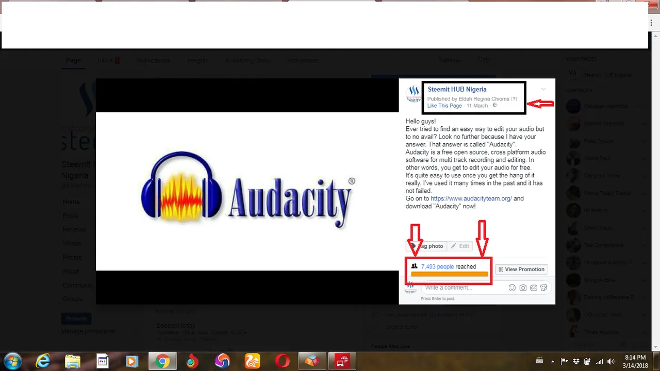Switch to the Page tab
Image resolution: width=660 pixels, height=371 pixels.
click(73, 60)
